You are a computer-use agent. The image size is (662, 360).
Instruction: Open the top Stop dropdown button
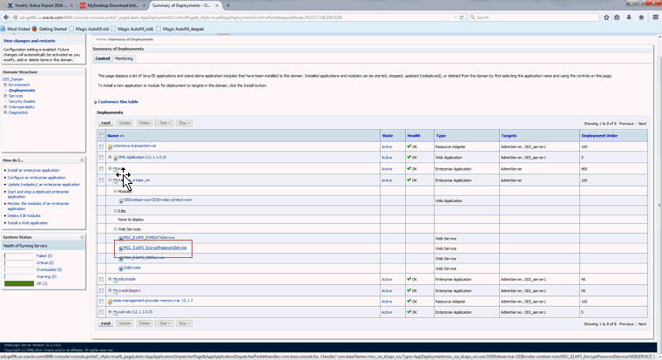(x=184, y=123)
